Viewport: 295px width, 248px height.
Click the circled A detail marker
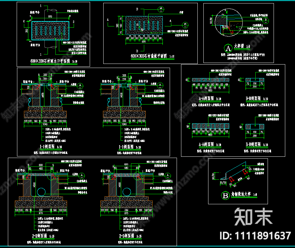(x=228, y=48)
